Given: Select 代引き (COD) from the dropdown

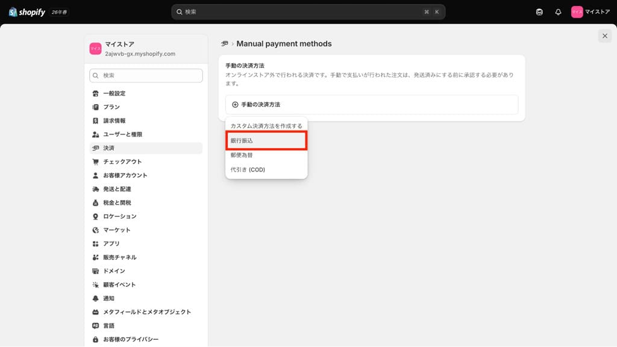Looking at the screenshot, I should (x=266, y=170).
